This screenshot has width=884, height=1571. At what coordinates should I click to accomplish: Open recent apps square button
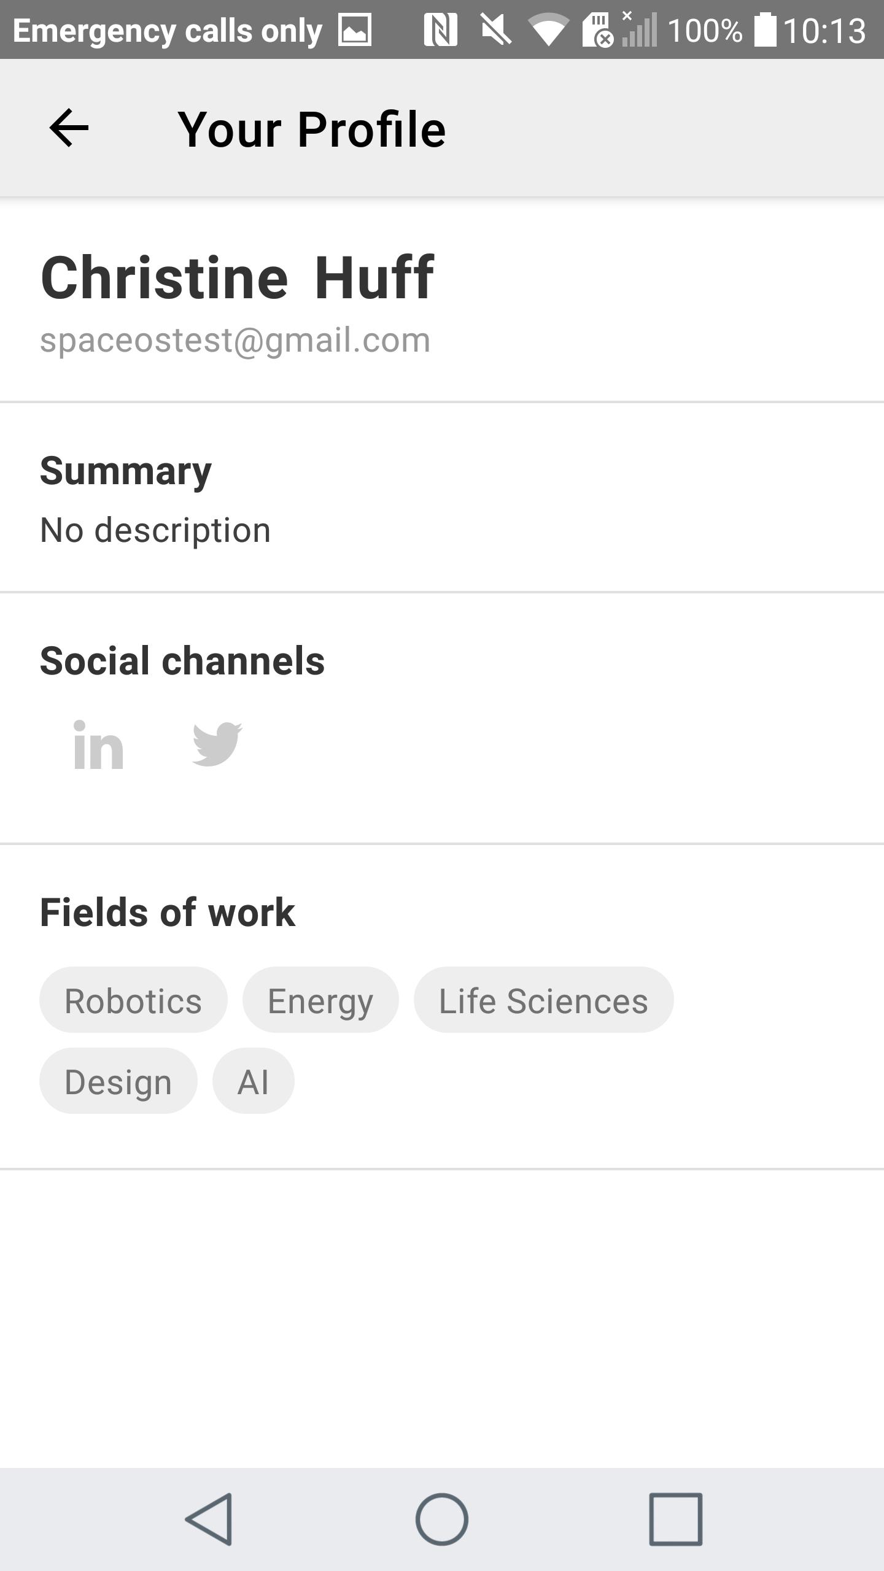pyautogui.click(x=675, y=1519)
